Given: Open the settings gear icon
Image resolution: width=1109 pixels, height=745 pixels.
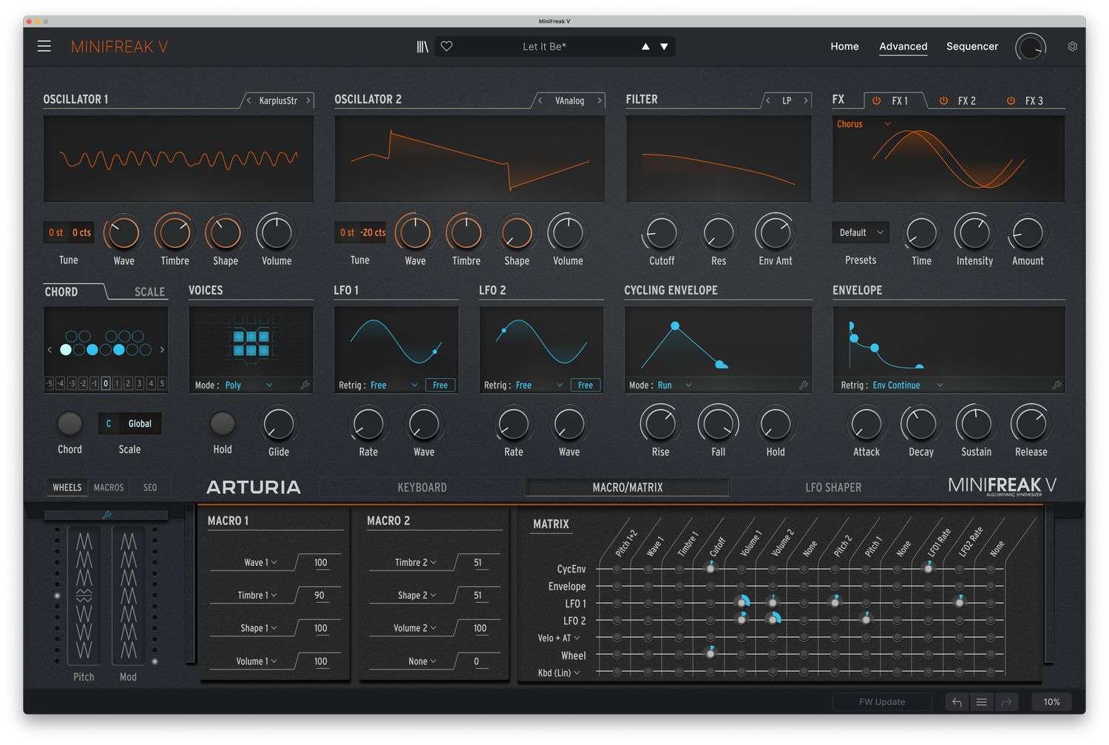Looking at the screenshot, I should (x=1072, y=46).
